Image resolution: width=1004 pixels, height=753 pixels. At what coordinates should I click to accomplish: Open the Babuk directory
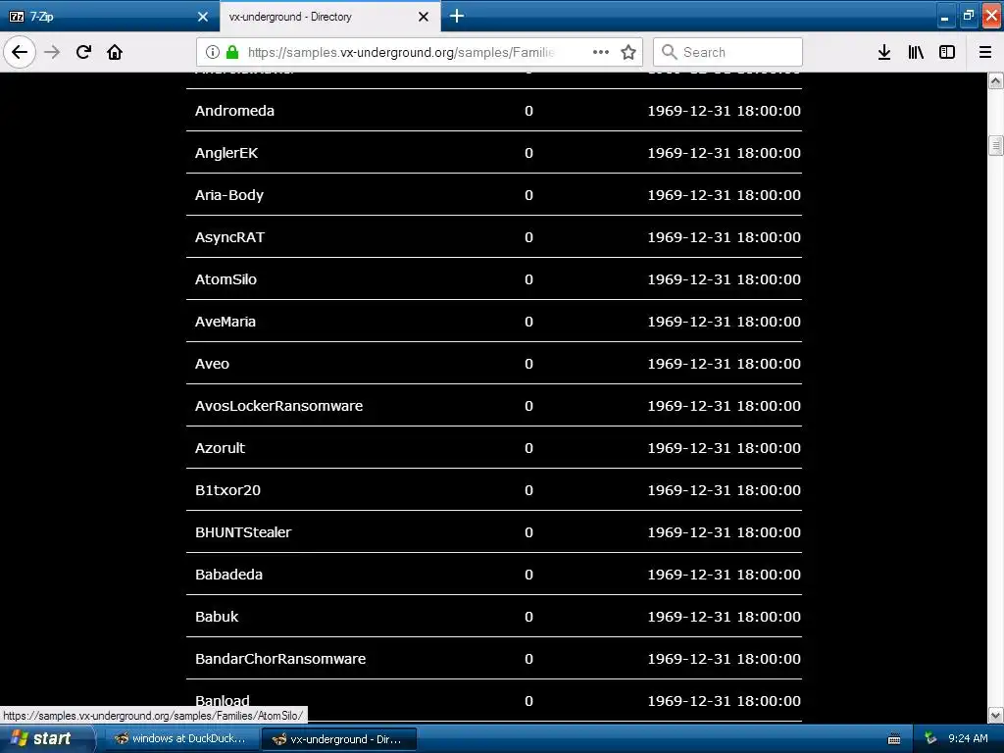point(217,618)
